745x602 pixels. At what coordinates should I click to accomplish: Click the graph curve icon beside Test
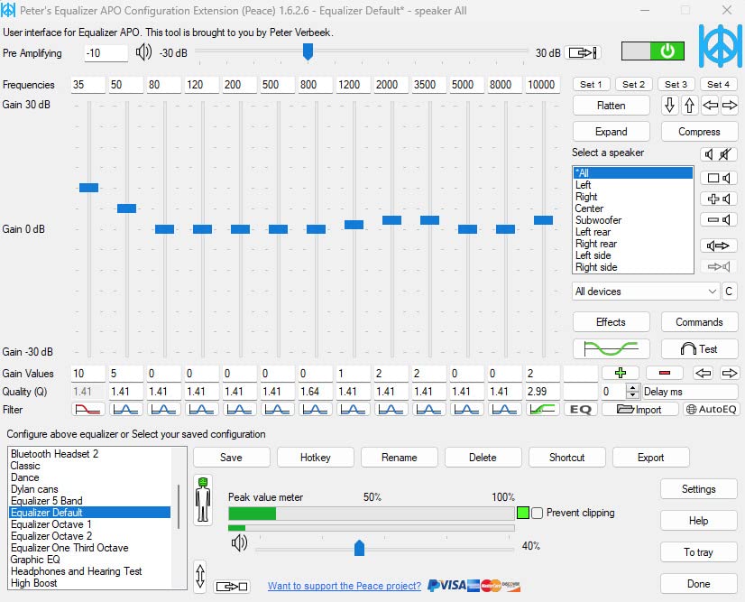click(x=611, y=348)
